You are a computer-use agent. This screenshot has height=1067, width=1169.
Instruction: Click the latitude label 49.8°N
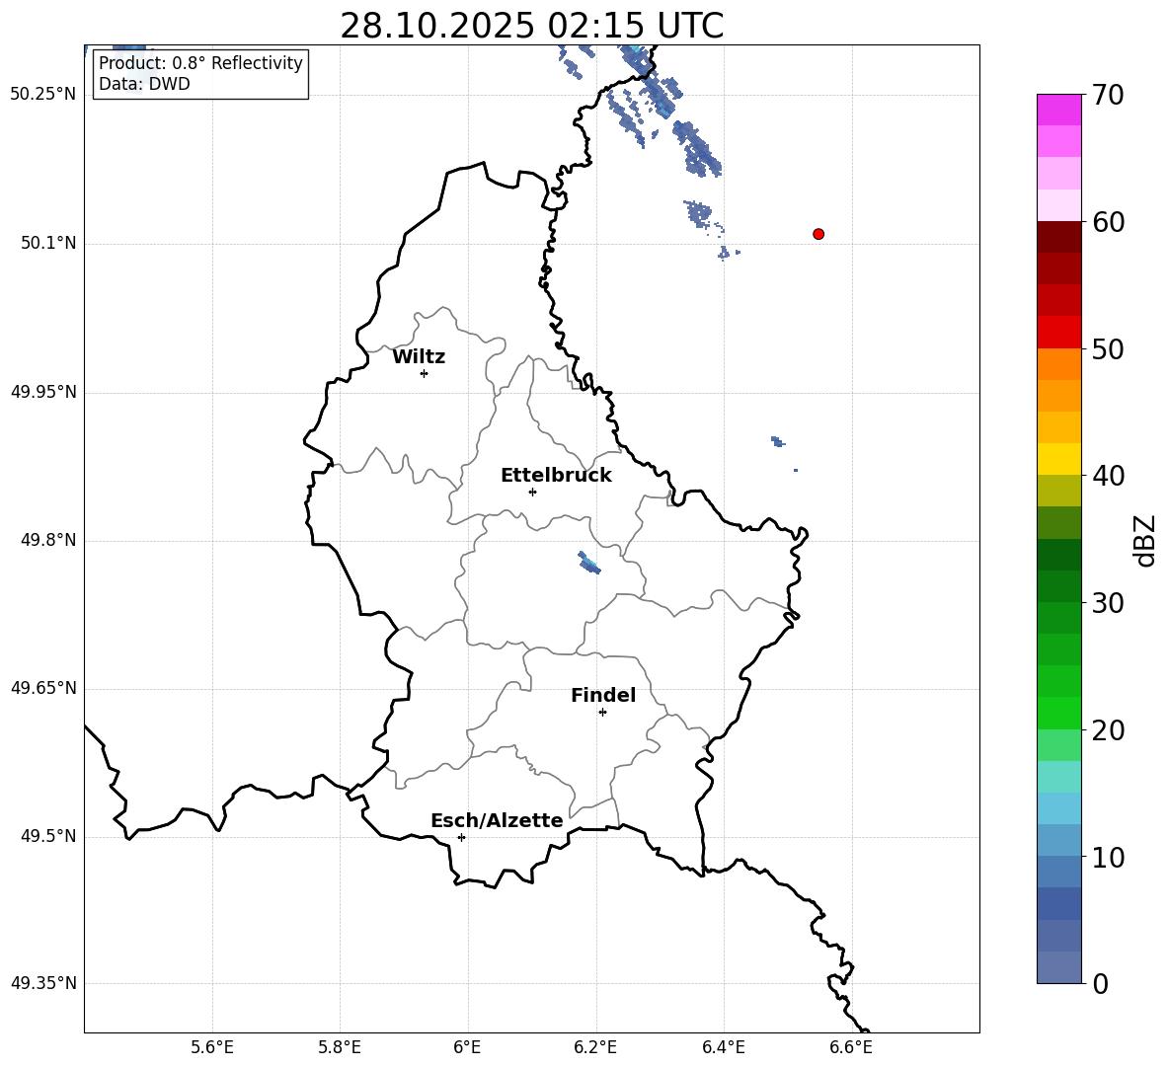(x=48, y=540)
